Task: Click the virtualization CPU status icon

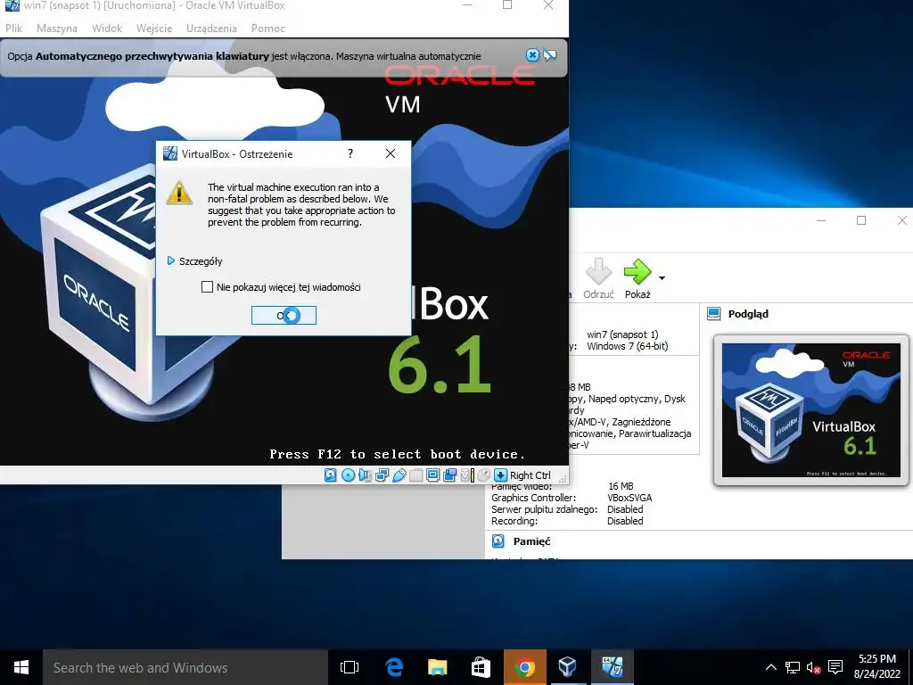Action: 467,475
